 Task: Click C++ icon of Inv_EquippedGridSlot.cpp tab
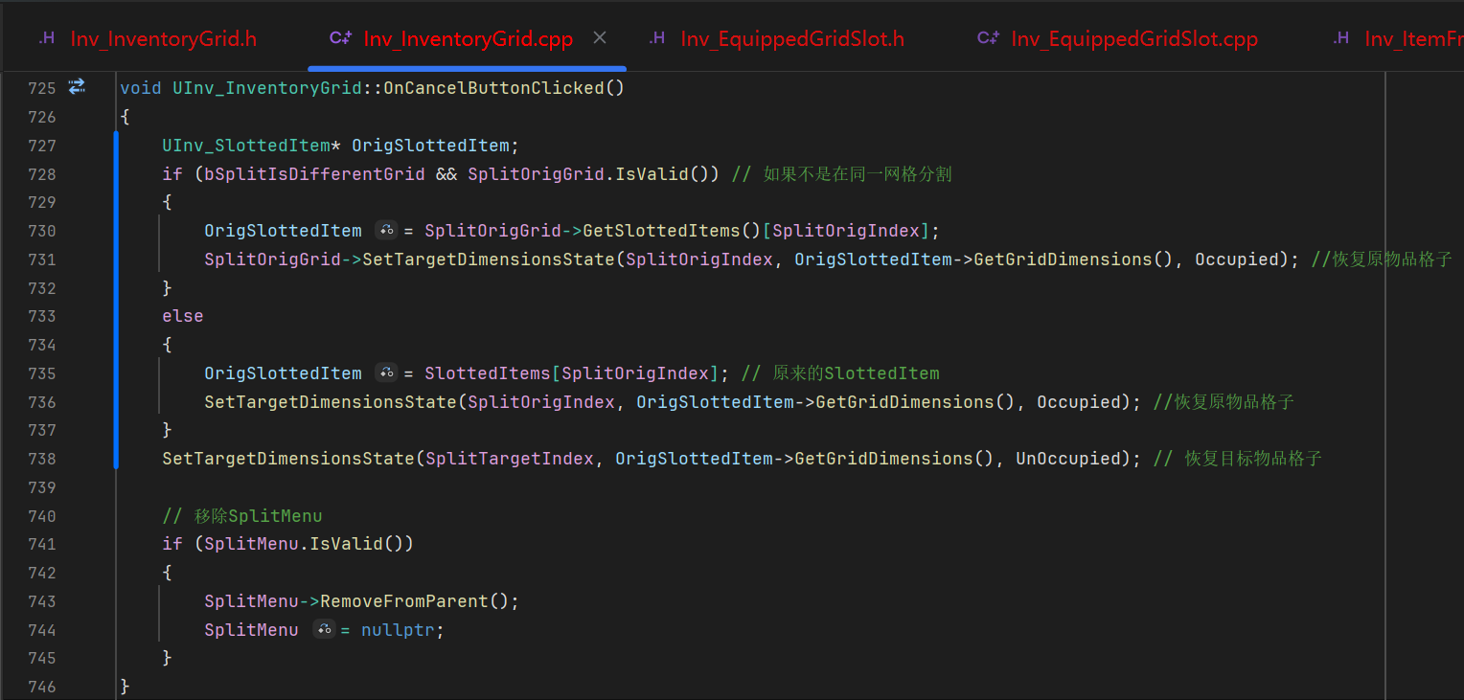click(x=988, y=39)
